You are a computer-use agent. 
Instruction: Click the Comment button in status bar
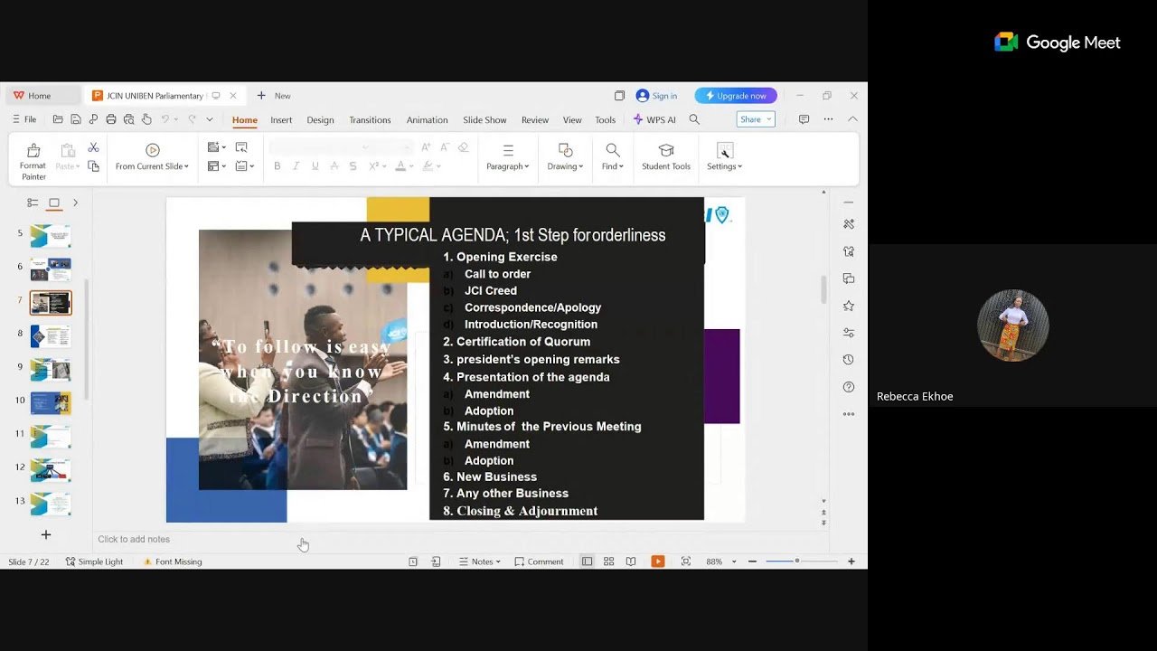tap(539, 561)
